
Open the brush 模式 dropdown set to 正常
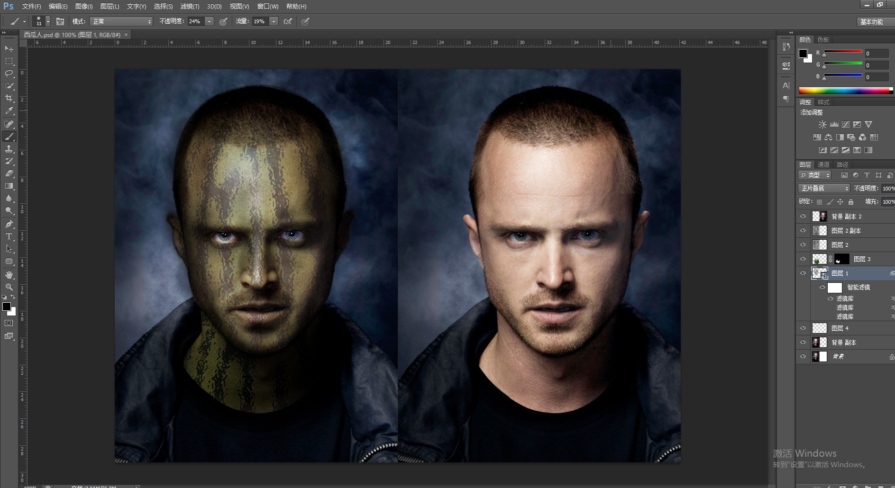pos(122,21)
